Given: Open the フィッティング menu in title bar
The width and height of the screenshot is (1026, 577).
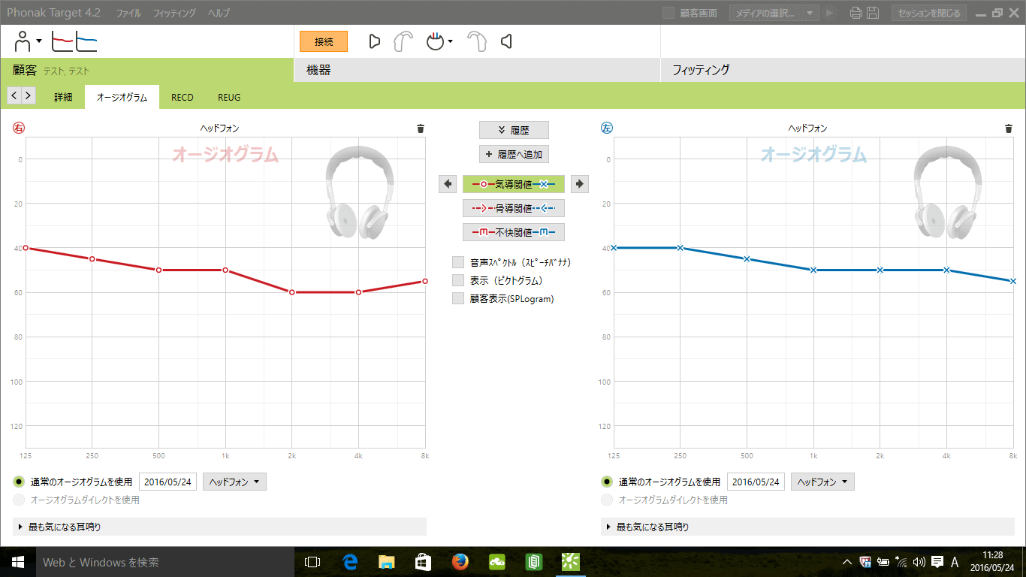Looking at the screenshot, I should pos(174,13).
